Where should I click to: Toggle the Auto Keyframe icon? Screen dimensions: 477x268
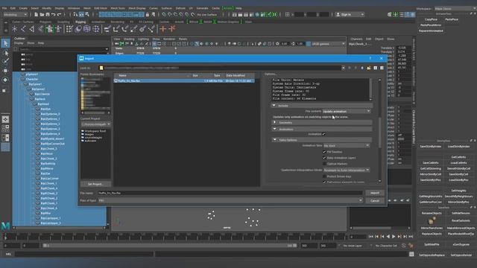click(404, 246)
